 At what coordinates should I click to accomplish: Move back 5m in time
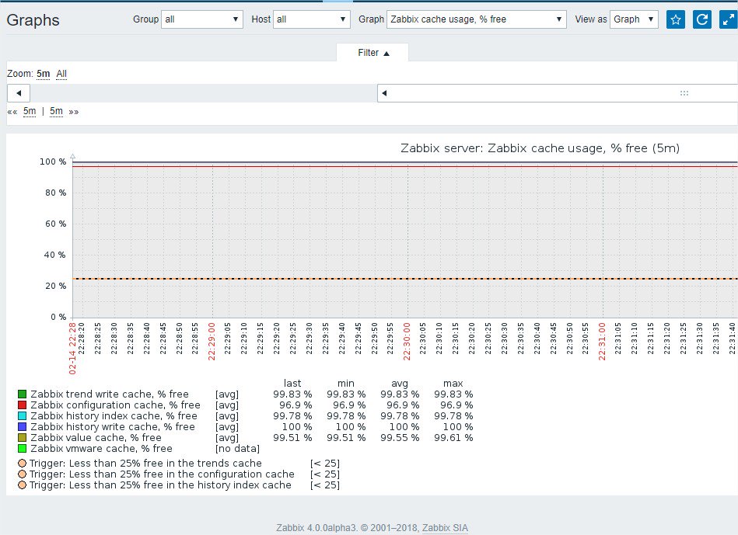point(30,111)
